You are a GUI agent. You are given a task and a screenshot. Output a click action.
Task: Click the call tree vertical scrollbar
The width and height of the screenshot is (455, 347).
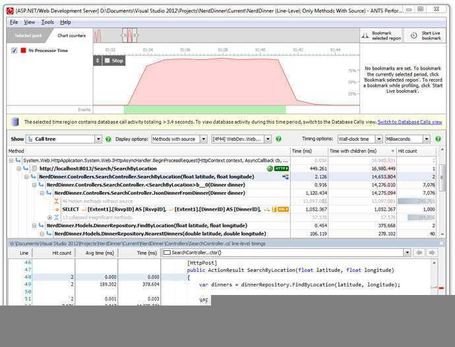click(x=442, y=192)
